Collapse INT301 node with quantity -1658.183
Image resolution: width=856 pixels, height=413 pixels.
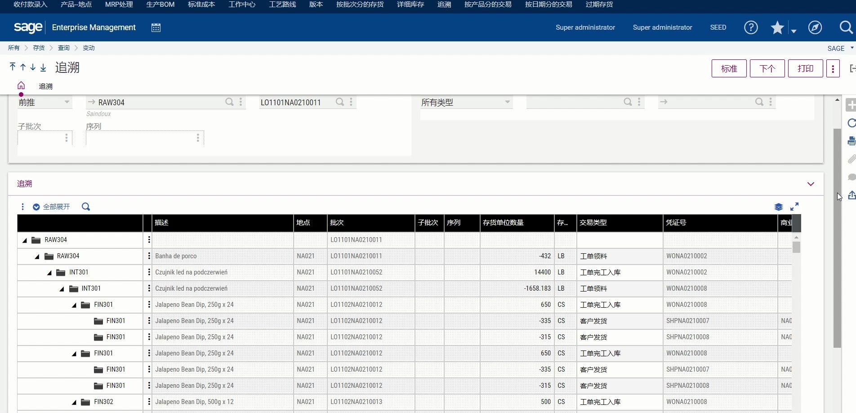point(62,289)
